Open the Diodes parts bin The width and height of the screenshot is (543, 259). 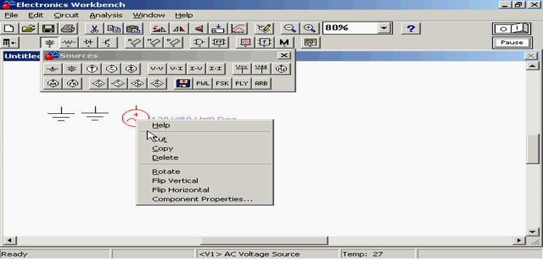(89, 43)
